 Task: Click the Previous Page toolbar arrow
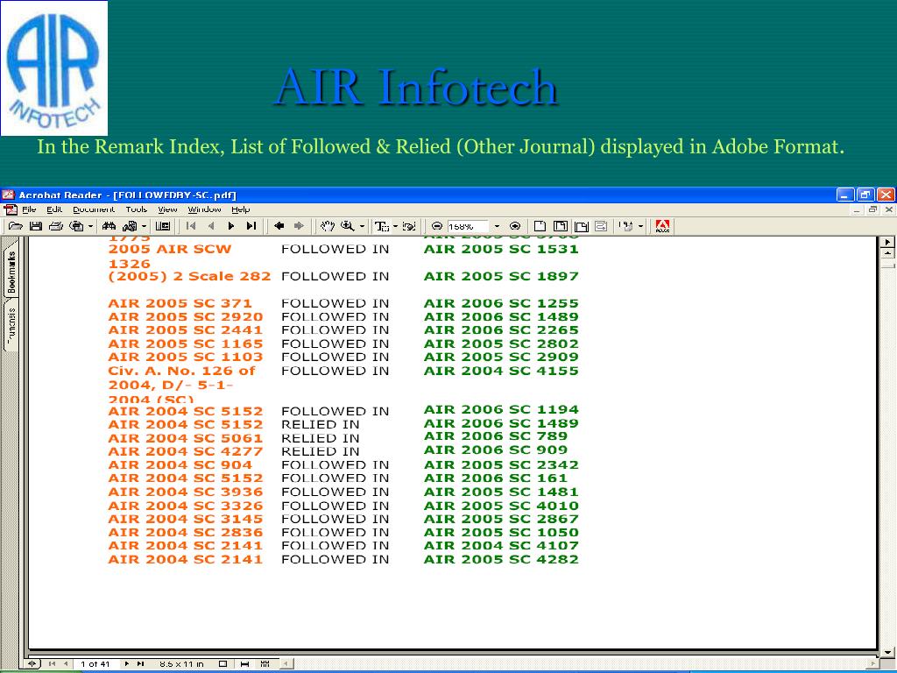coord(211,226)
